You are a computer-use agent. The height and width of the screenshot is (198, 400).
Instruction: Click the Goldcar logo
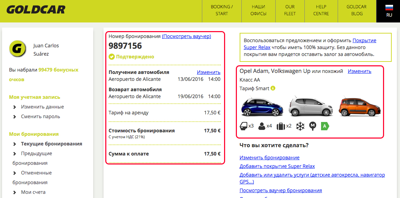coord(36,10)
